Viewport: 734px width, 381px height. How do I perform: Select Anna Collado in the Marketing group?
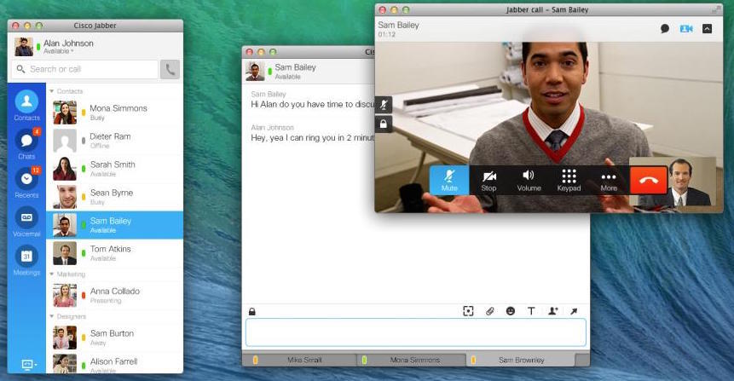coord(115,296)
